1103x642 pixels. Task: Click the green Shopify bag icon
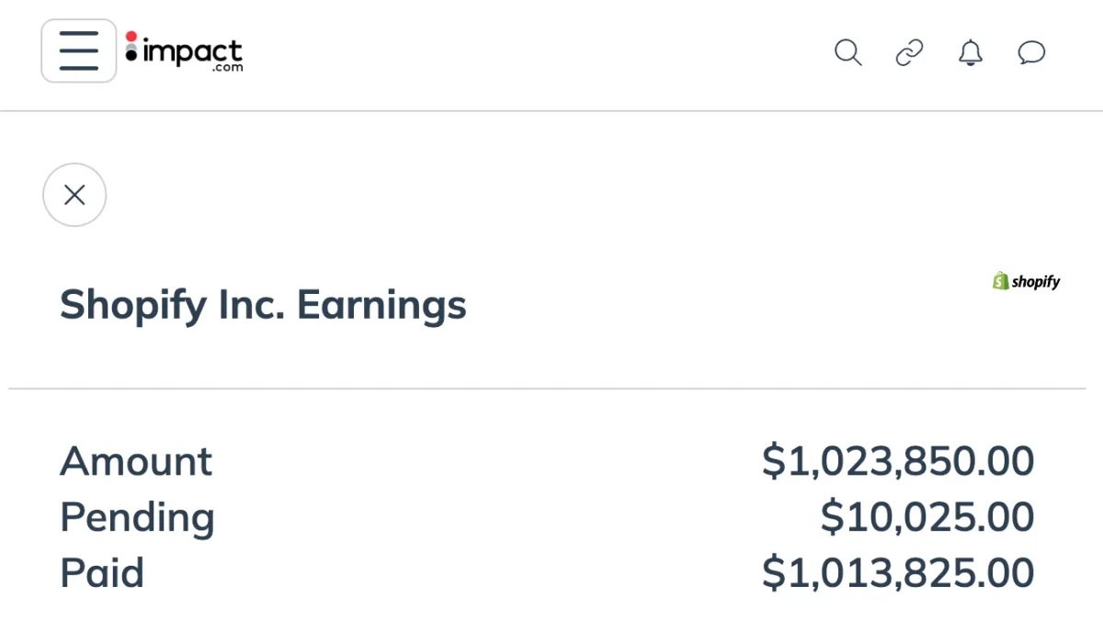click(x=1001, y=281)
